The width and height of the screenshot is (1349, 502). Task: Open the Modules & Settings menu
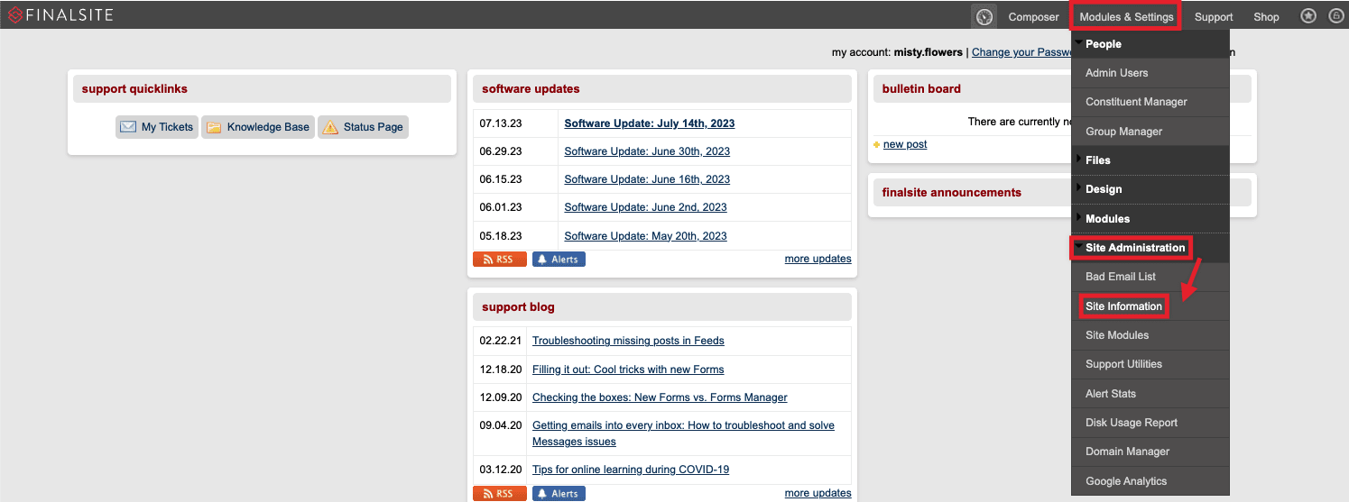1126,16
